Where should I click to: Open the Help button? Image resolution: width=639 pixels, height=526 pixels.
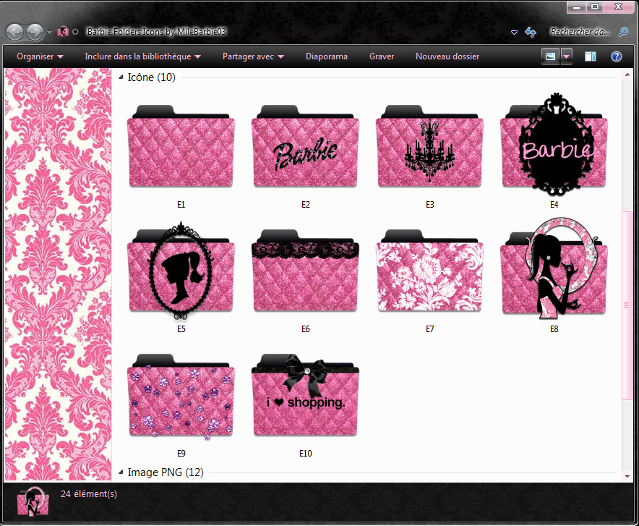point(616,56)
